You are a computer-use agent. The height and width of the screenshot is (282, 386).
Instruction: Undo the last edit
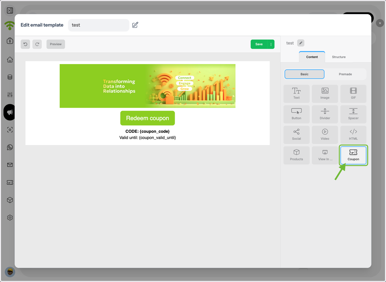[25, 44]
